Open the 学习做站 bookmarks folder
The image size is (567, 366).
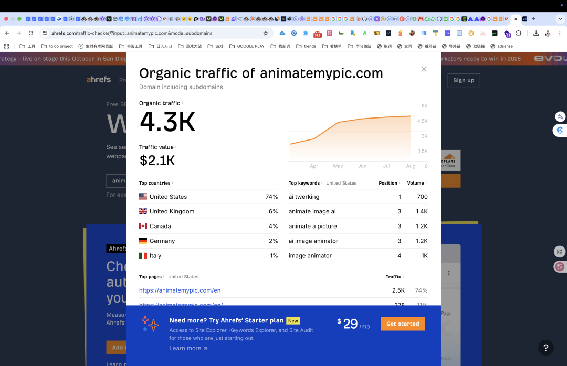[x=360, y=46]
